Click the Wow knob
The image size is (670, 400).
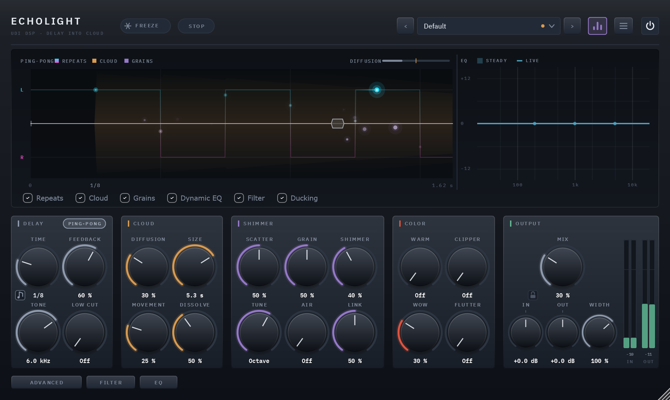(x=420, y=332)
